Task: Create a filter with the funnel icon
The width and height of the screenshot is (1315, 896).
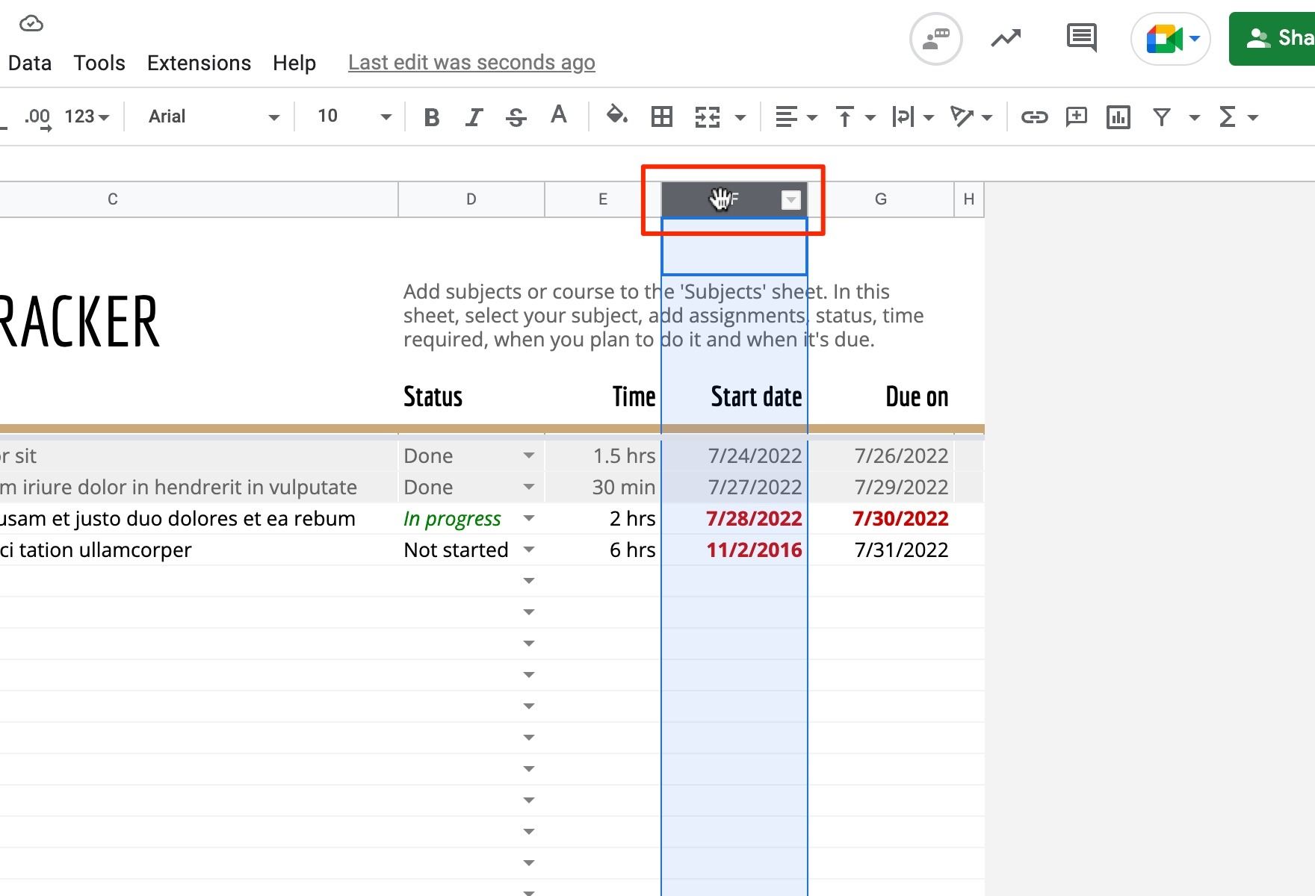Action: point(1161,117)
